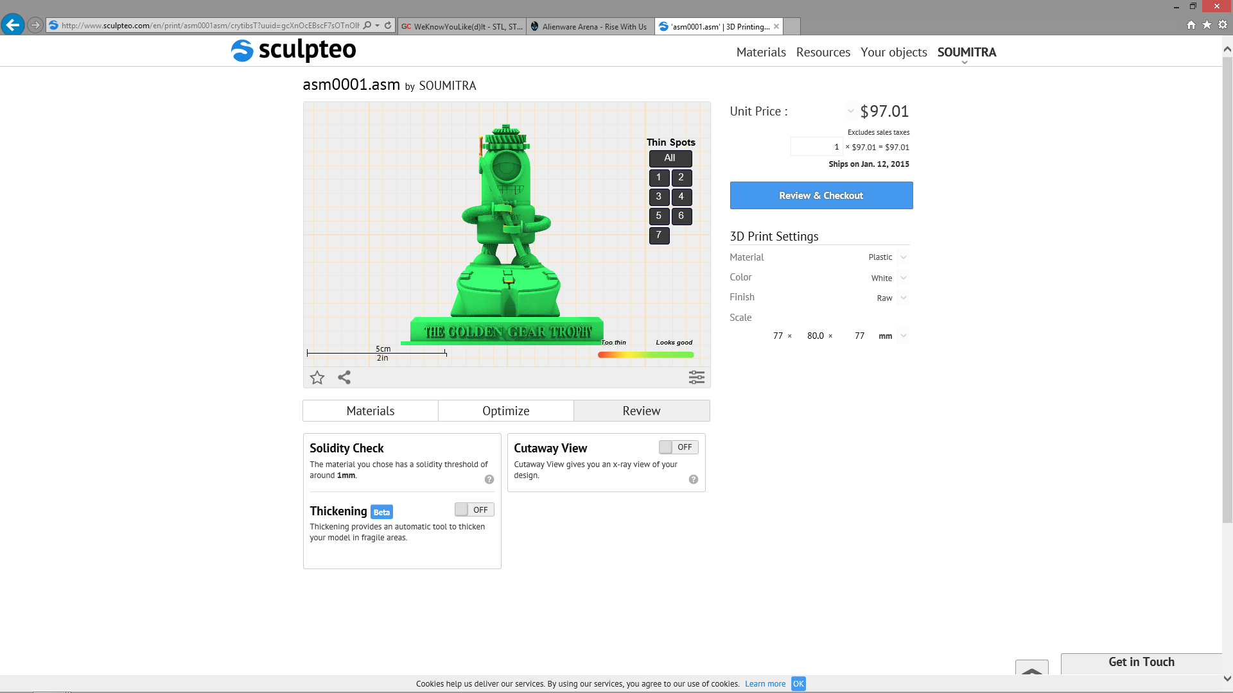Image resolution: width=1233 pixels, height=693 pixels.
Task: Open browser tools gear icon
Action: 1223,25
